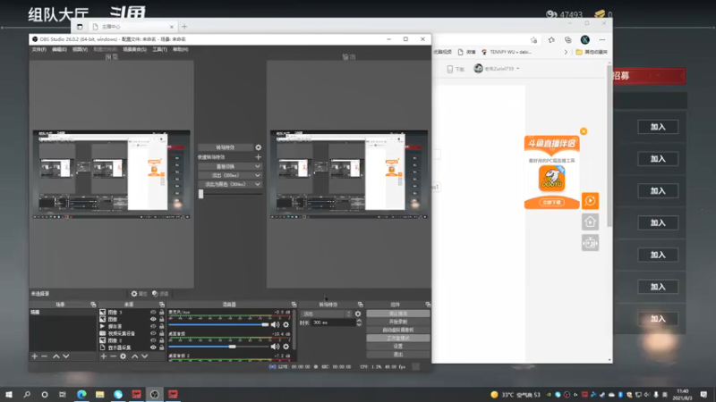Close the 斗鱼直播伴侣 ad with the orange X
The height and width of the screenshot is (402, 716).
(584, 131)
